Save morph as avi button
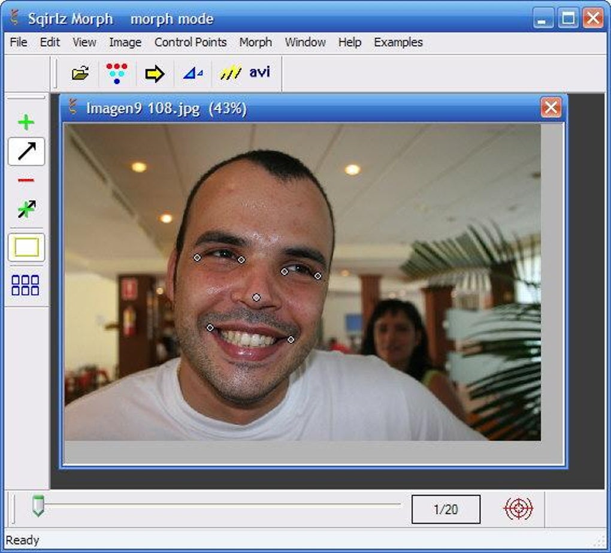The height and width of the screenshot is (553, 611). (x=259, y=72)
